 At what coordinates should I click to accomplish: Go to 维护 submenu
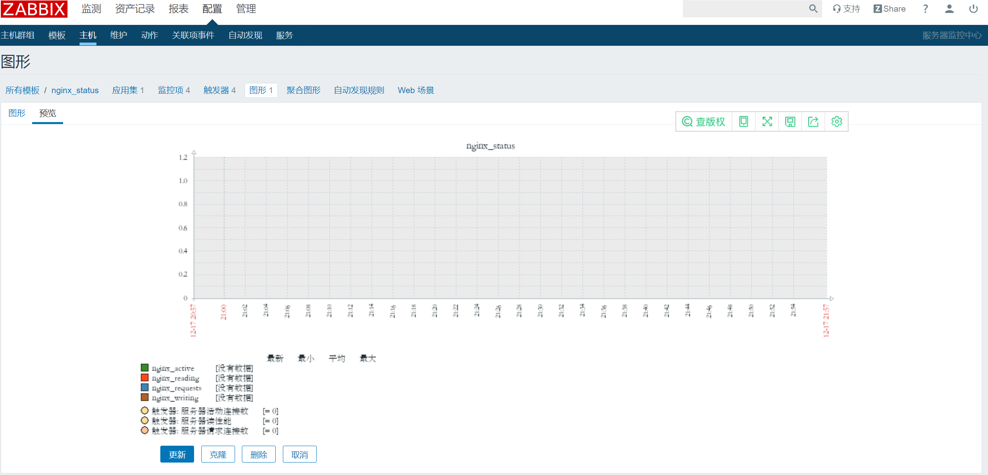[x=119, y=35]
